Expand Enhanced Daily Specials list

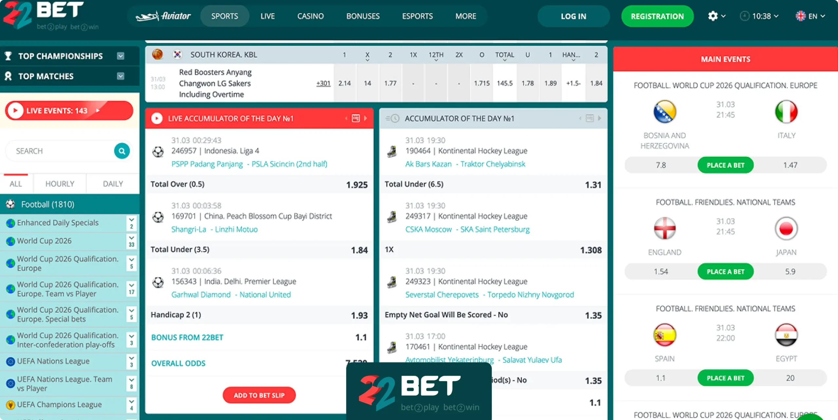(x=131, y=223)
